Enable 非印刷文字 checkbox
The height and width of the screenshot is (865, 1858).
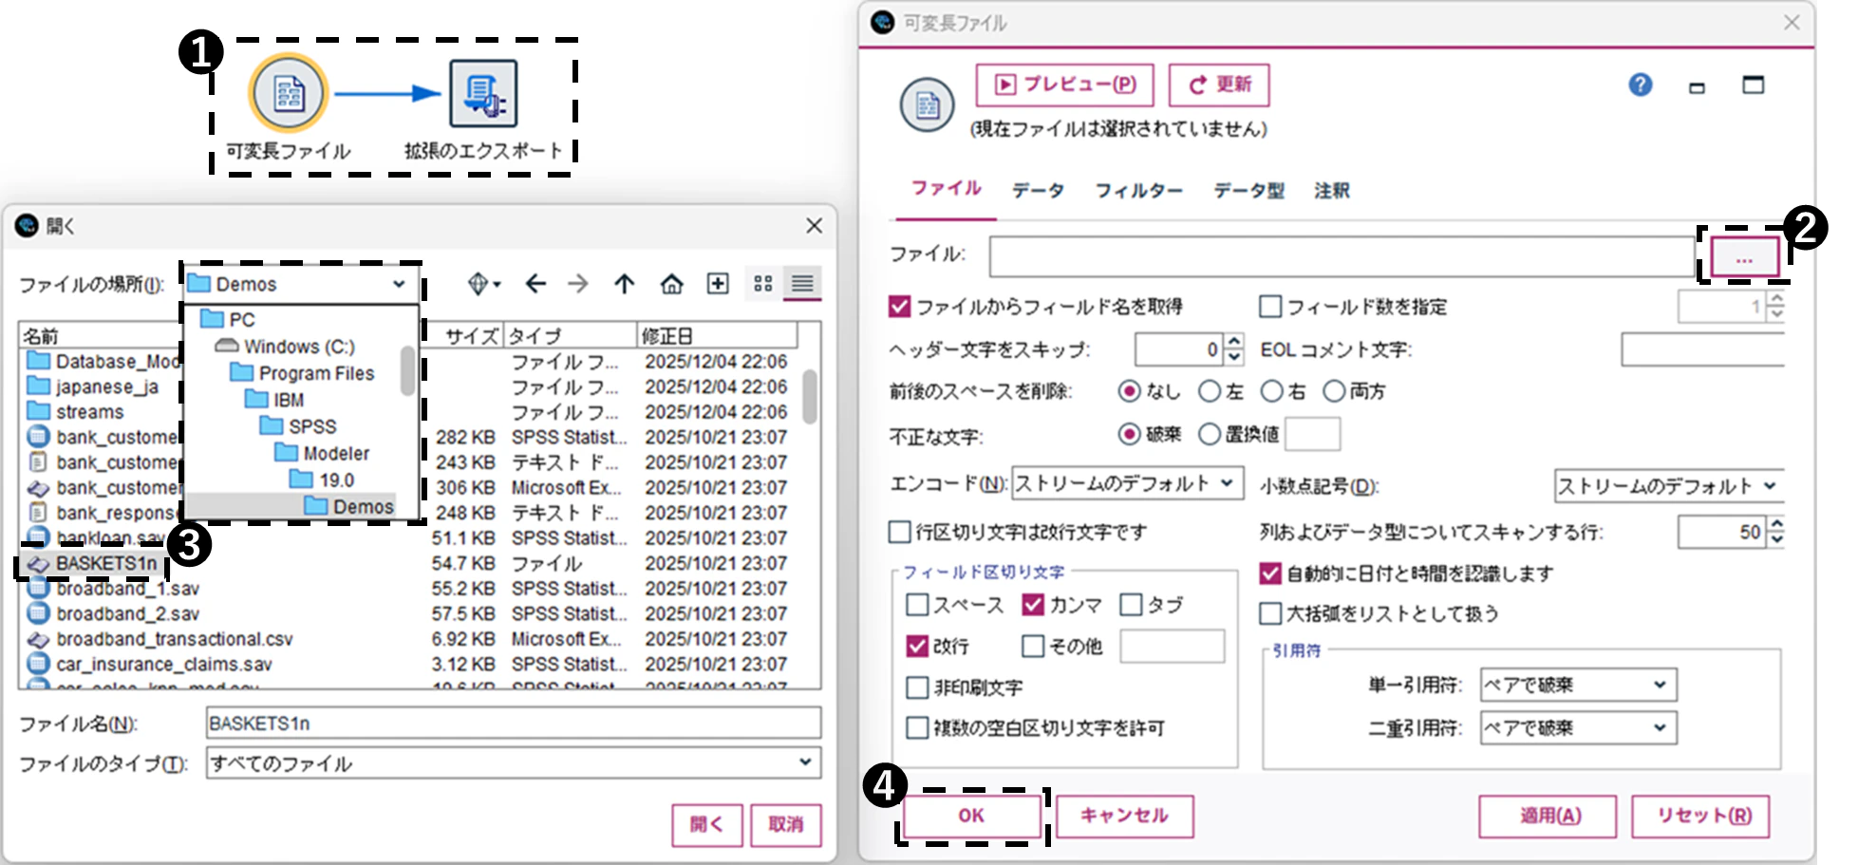(x=917, y=687)
